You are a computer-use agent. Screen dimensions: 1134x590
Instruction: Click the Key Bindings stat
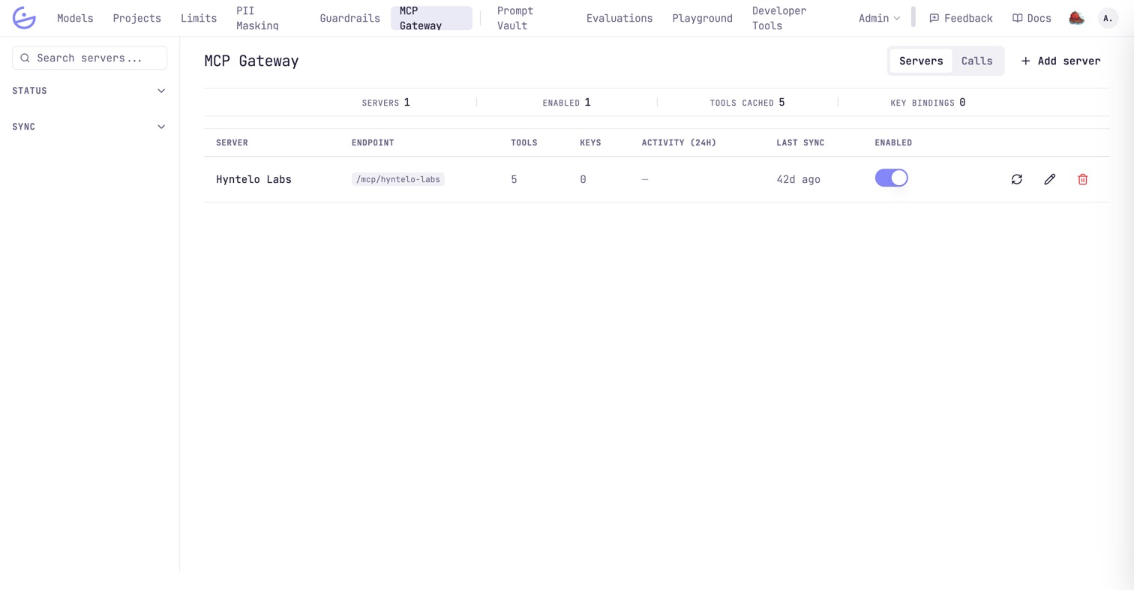point(928,102)
